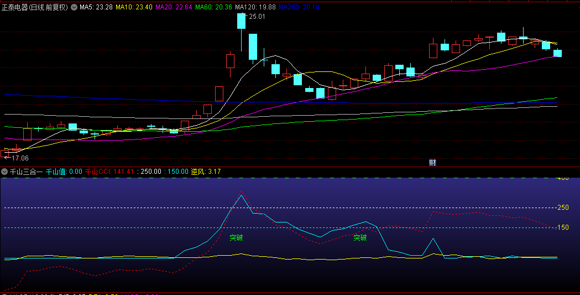Viewport: 580px width, 295px height.
Task: Select the MA120 indicator label
Action: point(255,7)
